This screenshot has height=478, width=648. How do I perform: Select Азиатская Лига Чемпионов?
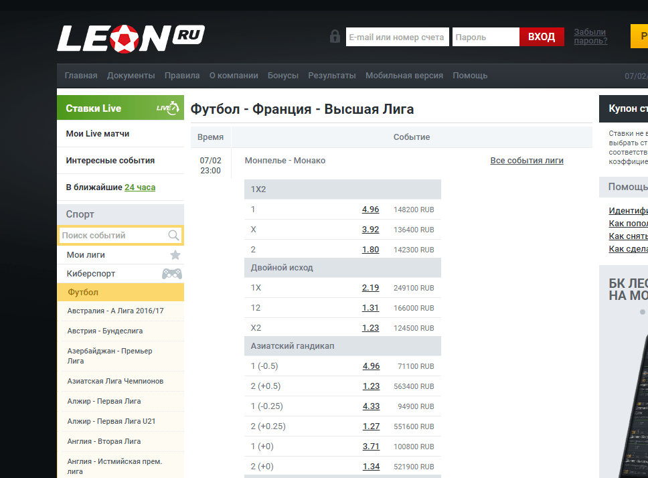pos(115,381)
